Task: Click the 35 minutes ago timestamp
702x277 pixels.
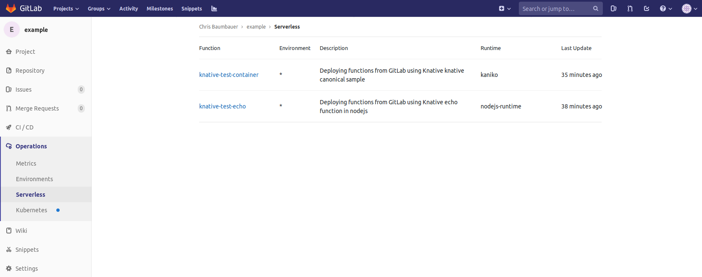Action: [x=581, y=75]
